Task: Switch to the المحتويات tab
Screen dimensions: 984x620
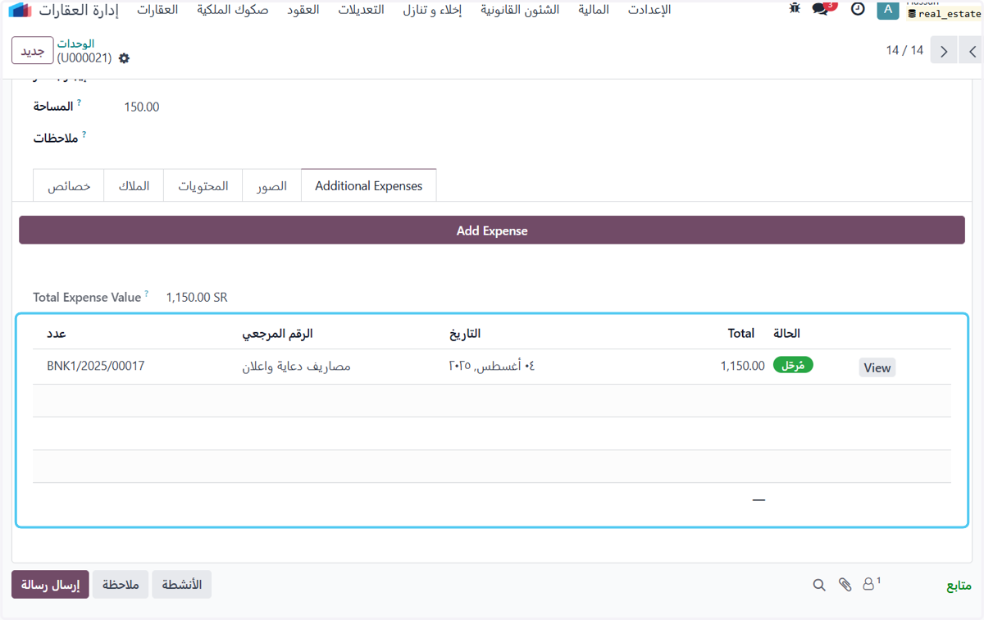Action: coord(203,186)
